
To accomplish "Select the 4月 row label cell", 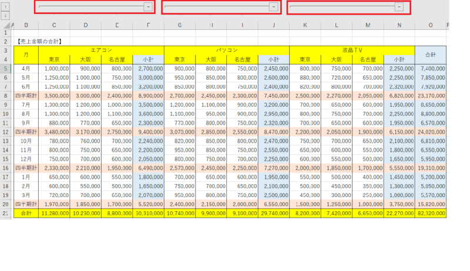I will (x=26, y=69).
